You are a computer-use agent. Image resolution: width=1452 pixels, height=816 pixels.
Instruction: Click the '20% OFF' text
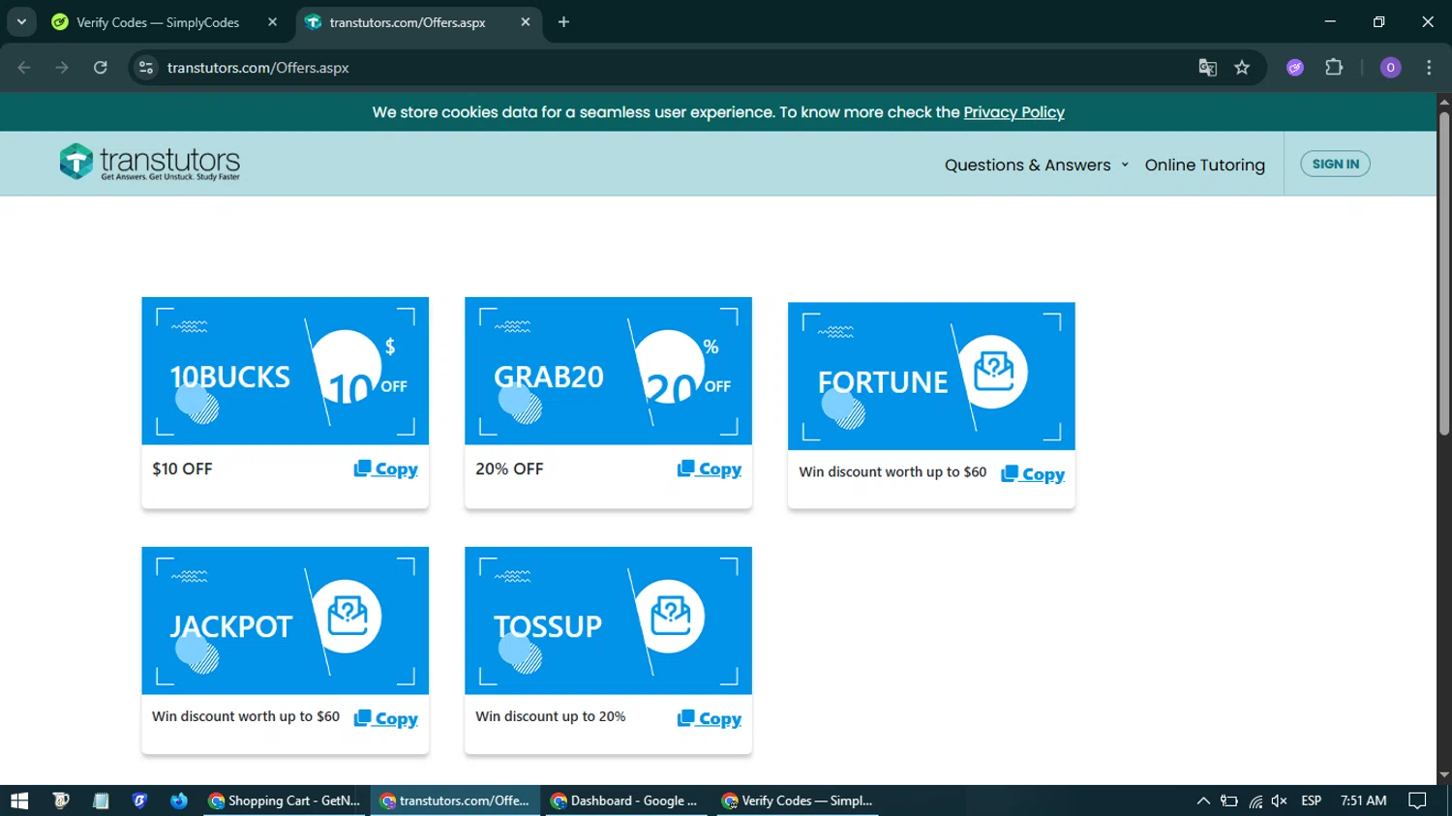509,468
